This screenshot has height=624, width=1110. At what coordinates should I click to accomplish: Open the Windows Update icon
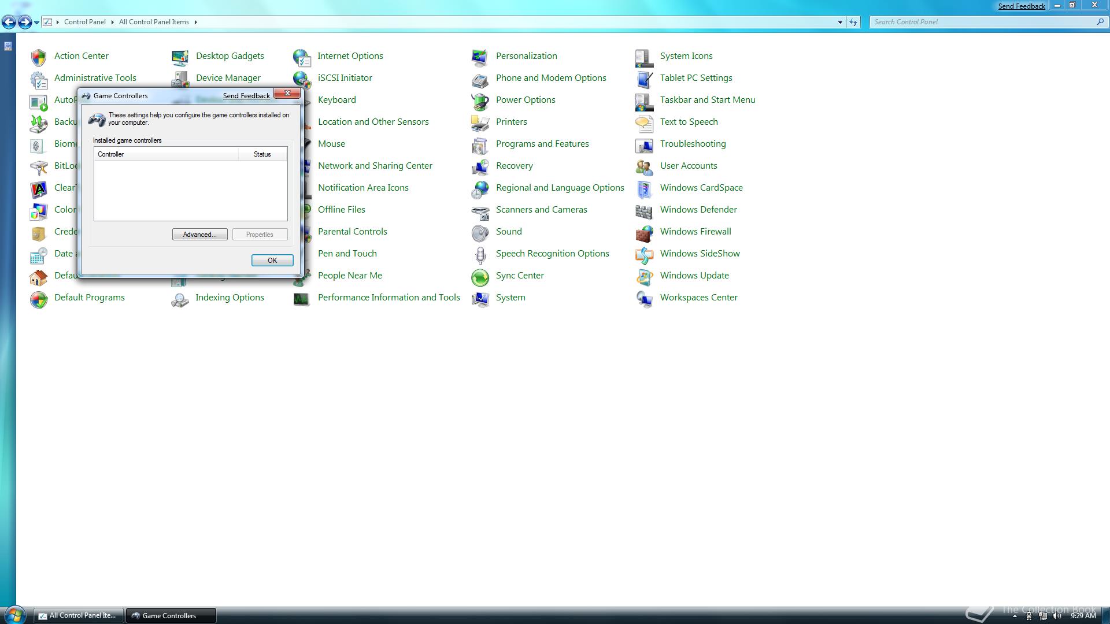click(644, 276)
